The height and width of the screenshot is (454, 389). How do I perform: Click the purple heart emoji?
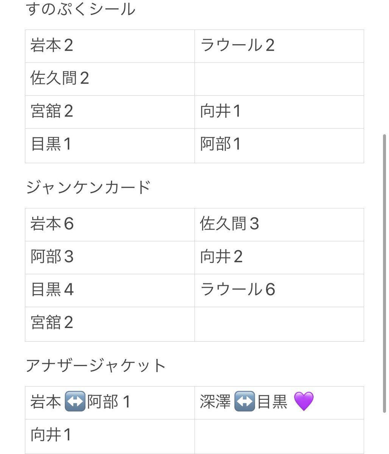point(304,402)
